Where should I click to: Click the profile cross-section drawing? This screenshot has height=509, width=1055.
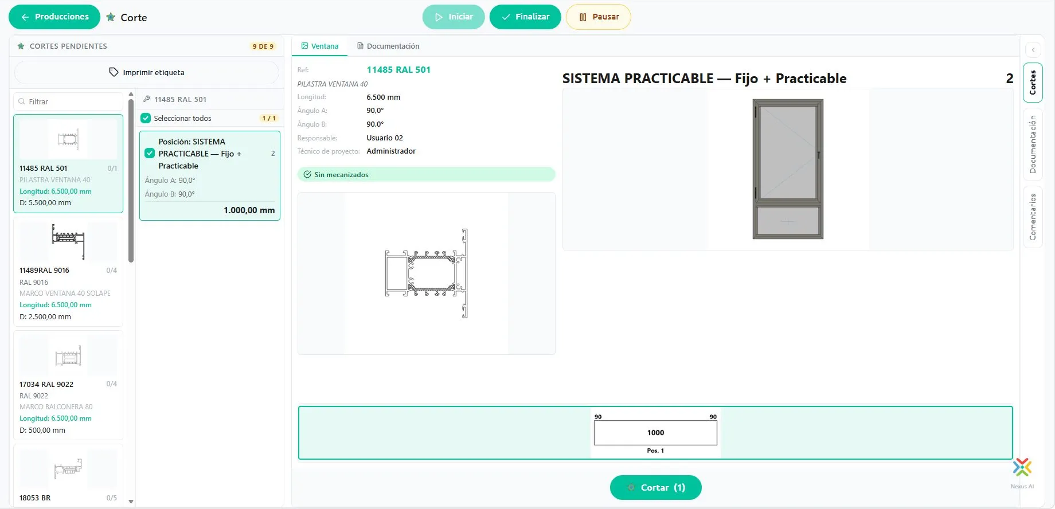[427, 273]
